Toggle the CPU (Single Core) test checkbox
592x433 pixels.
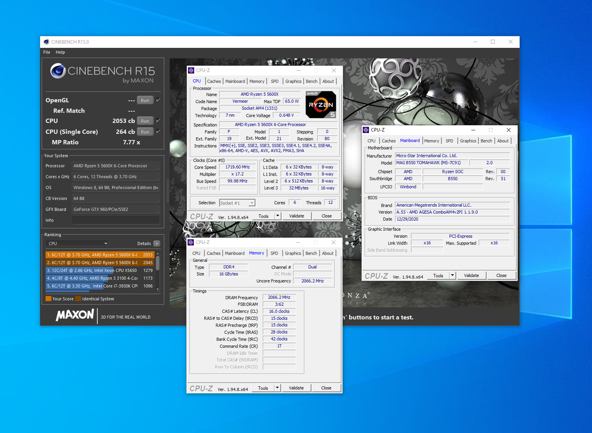[158, 131]
